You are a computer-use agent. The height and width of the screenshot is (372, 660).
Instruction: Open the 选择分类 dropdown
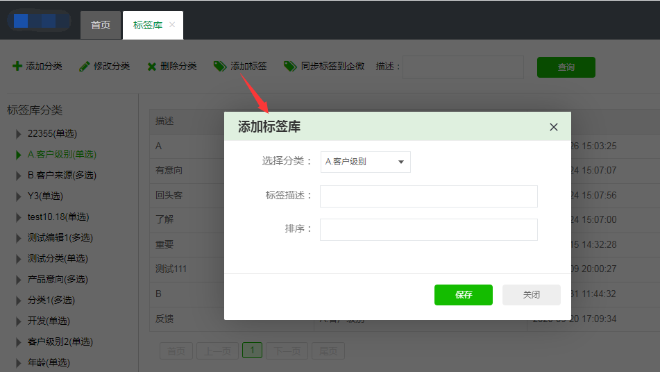point(365,162)
